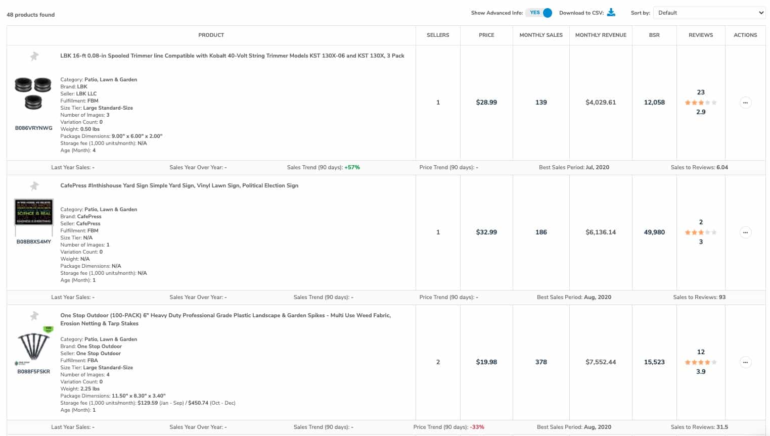Click the Price column header

point(486,35)
